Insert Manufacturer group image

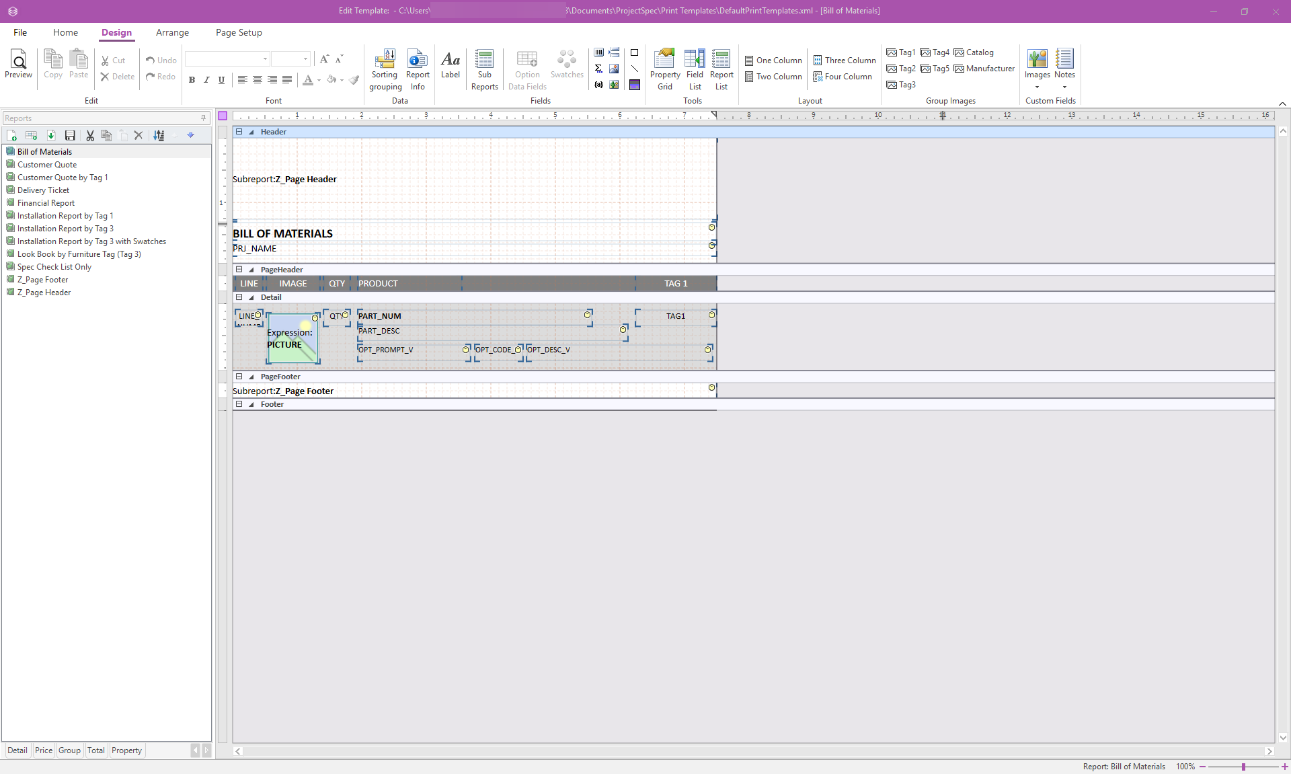pos(984,69)
